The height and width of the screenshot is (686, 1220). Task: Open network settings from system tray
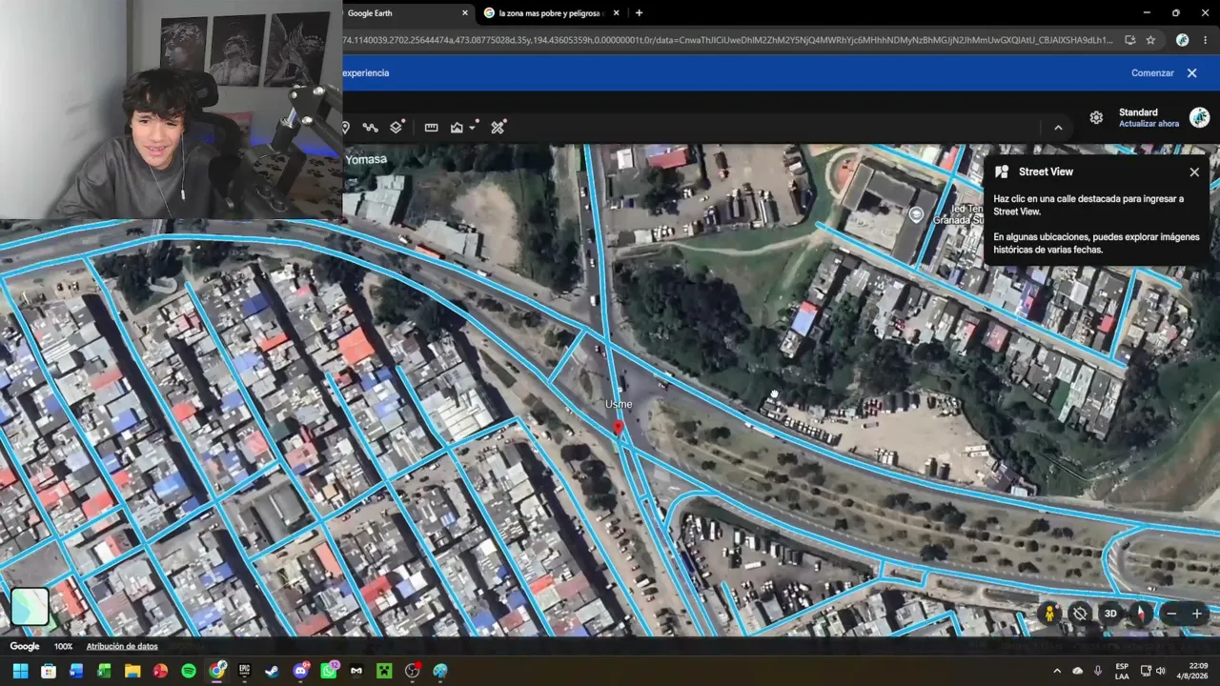point(1146,671)
